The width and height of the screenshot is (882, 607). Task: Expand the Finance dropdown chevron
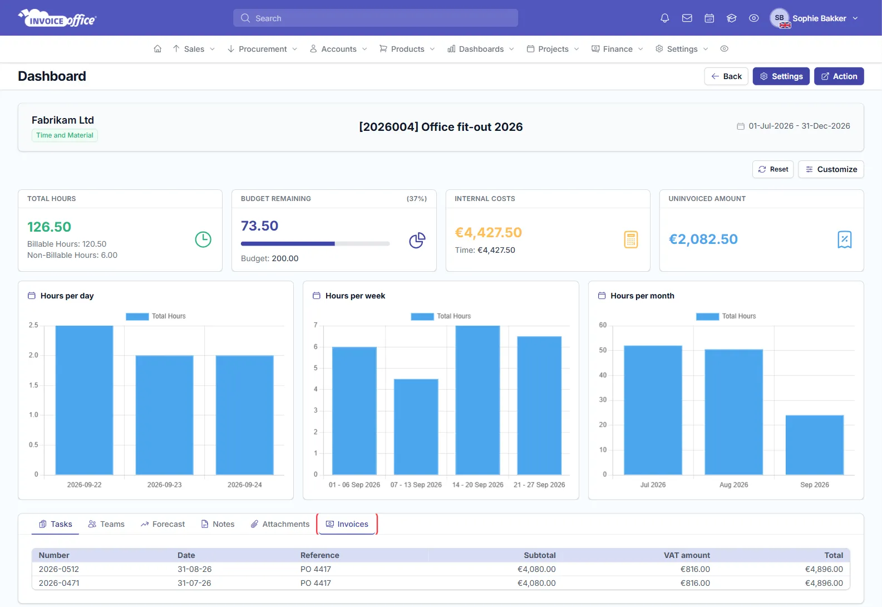[640, 49]
